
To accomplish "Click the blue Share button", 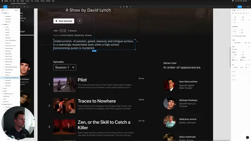I will [x=240, y=7].
